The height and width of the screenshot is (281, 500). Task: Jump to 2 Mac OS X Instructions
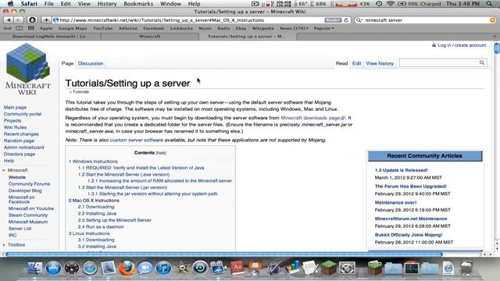[x=94, y=201]
